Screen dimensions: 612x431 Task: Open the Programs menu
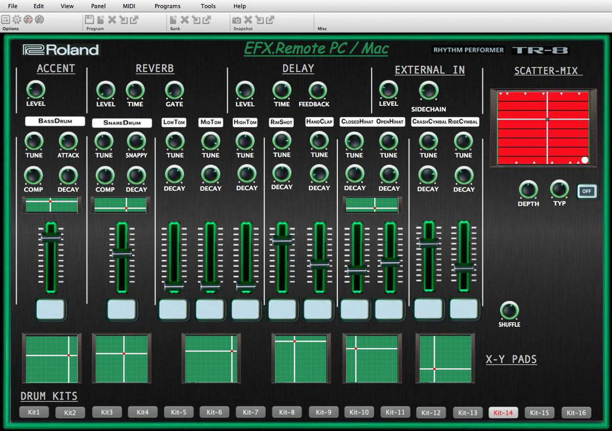tap(168, 6)
